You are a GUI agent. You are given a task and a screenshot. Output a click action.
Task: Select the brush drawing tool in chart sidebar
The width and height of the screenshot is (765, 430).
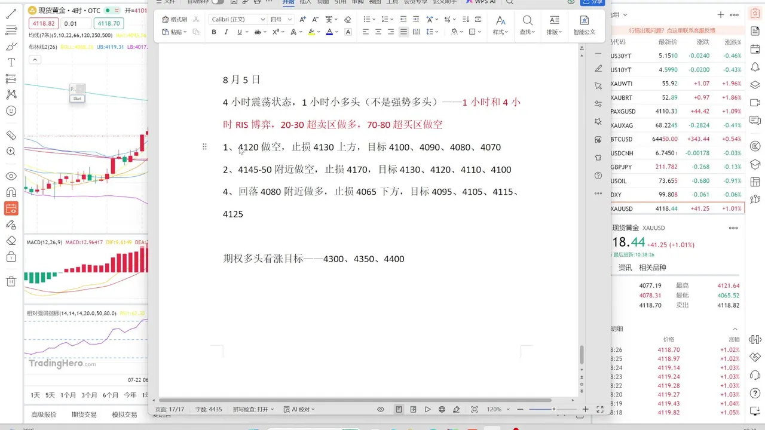(x=11, y=46)
